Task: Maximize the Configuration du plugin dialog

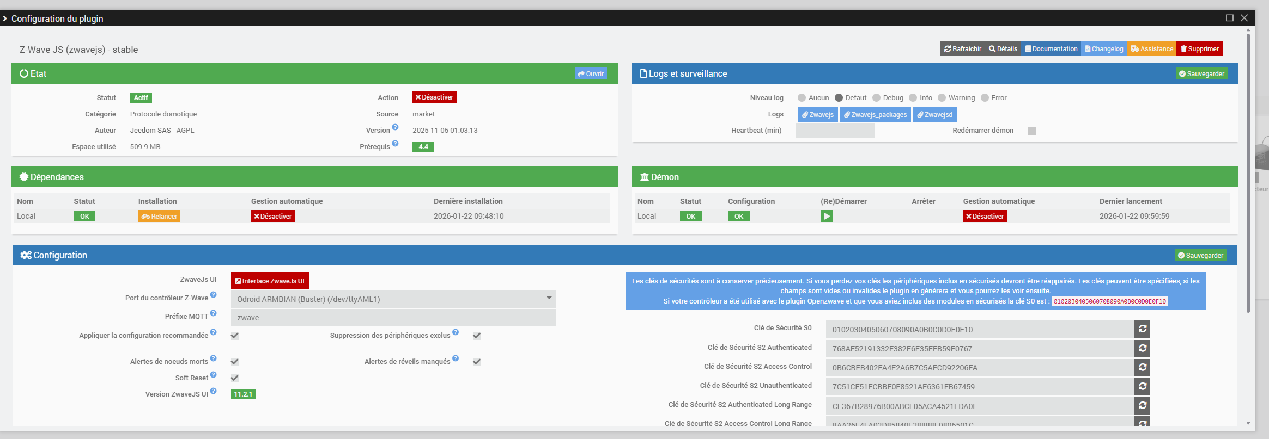Action: click(x=1230, y=18)
